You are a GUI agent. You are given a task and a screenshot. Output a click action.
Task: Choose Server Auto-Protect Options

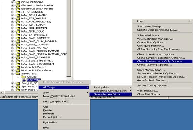pyautogui.click(x=162, y=73)
